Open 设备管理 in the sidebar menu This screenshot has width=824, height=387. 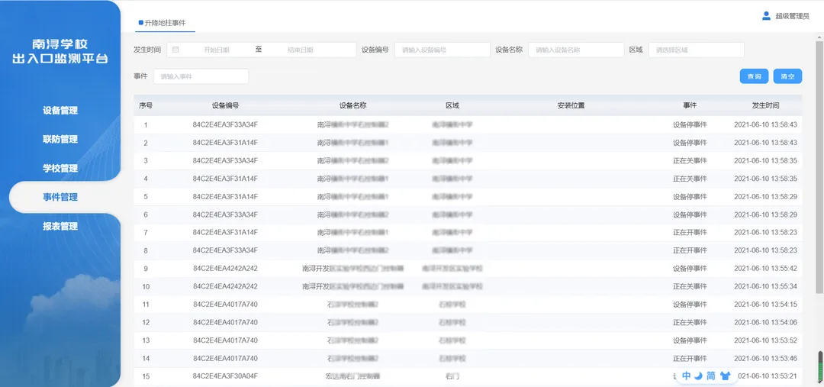point(60,111)
